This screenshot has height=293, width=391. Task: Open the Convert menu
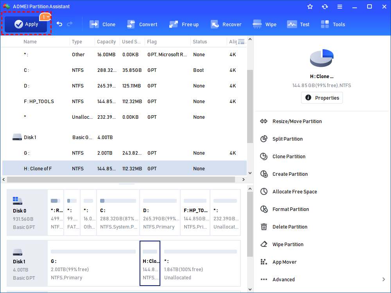[x=142, y=24]
